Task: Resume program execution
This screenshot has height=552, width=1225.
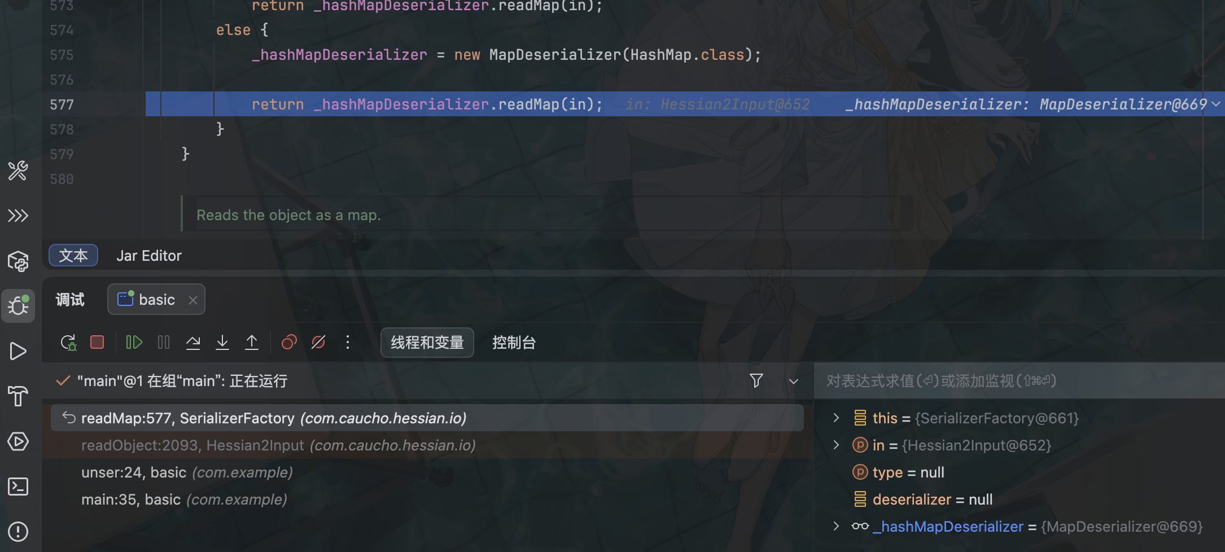Action: click(x=134, y=343)
